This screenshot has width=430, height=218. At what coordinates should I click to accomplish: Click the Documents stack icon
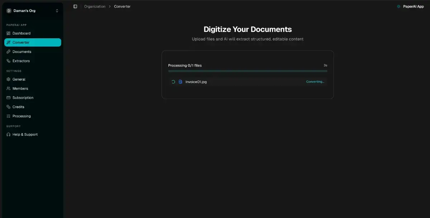[x=9, y=52]
